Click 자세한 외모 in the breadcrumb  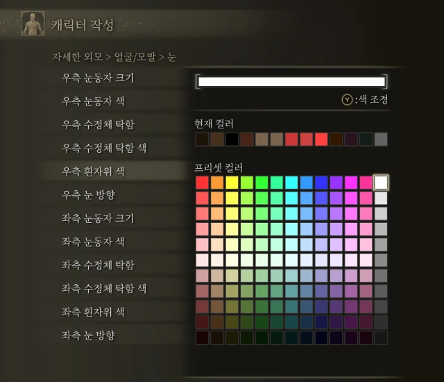(x=77, y=57)
